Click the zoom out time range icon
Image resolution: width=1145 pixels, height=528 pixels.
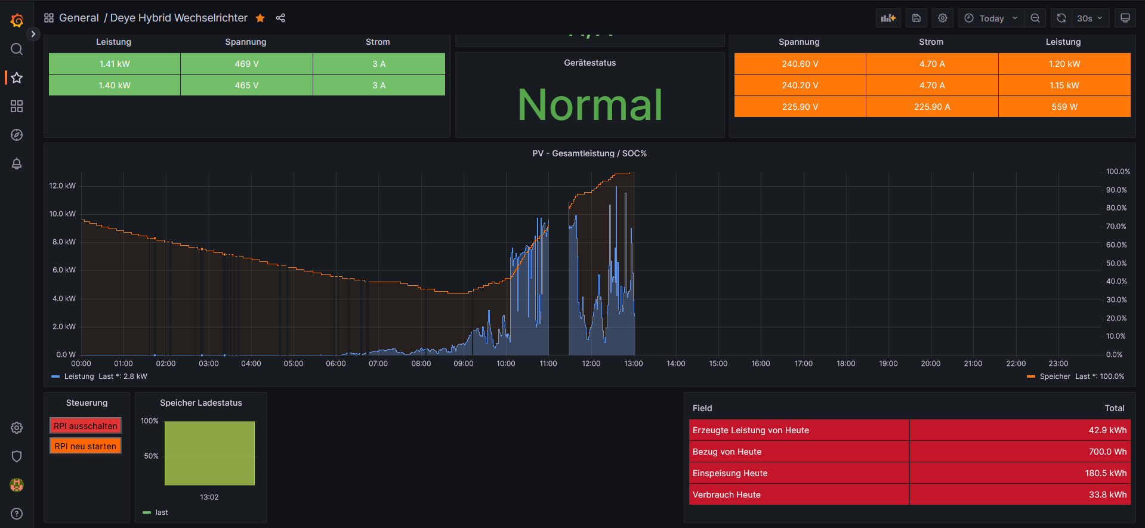coord(1035,18)
